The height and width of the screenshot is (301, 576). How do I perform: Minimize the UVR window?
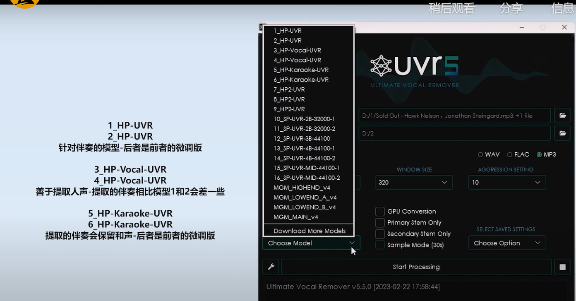(522, 27)
